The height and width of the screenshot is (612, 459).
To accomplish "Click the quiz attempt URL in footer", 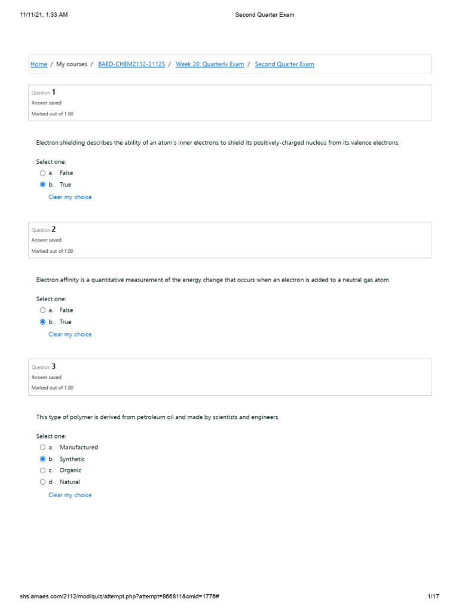I will pos(122,596).
